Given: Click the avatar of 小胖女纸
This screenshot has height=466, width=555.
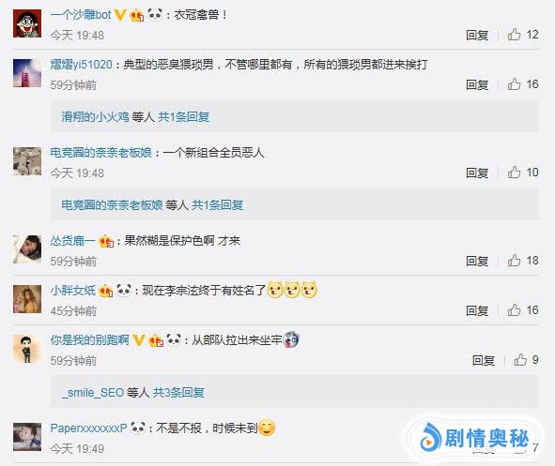Looking at the screenshot, I should pyautogui.click(x=27, y=299).
